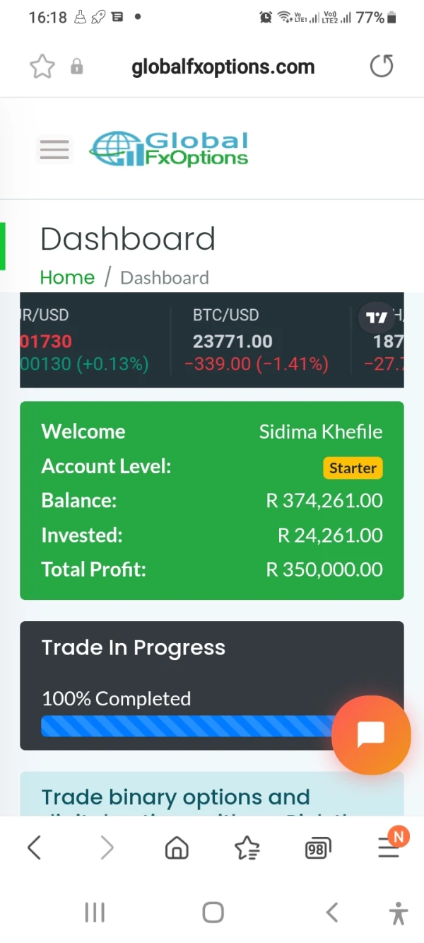Image resolution: width=424 pixels, height=943 pixels.
Task: Reload the page with refresh icon
Action: point(382,67)
